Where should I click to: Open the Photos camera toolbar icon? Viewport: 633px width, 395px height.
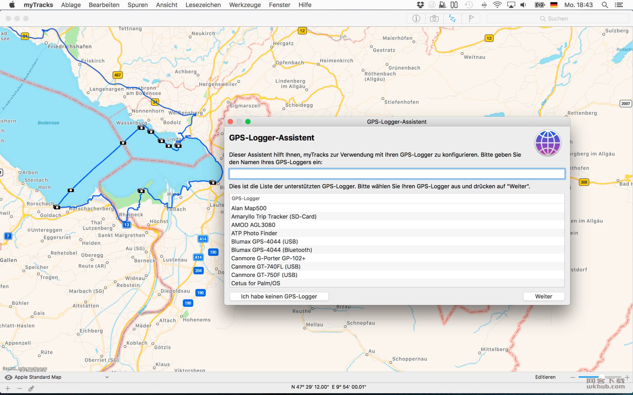tap(434, 19)
